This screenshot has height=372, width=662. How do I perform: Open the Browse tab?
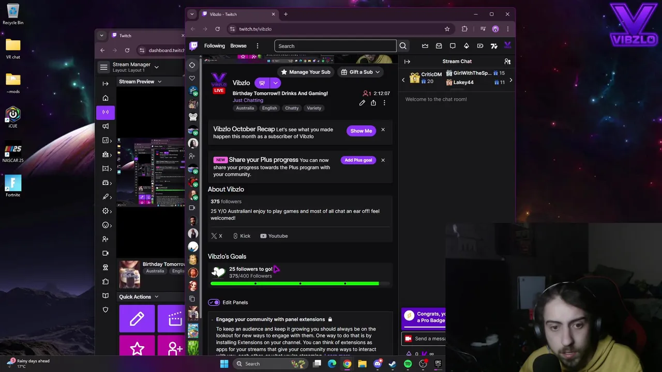(238, 46)
